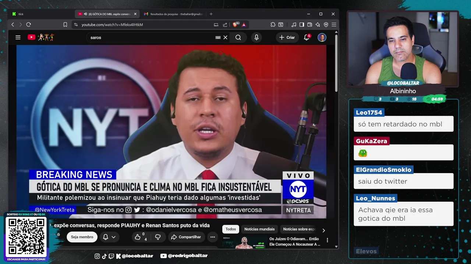Screen dimensions: 471x264
Task: Click the YouTube search magnifier button
Action: (238, 37)
